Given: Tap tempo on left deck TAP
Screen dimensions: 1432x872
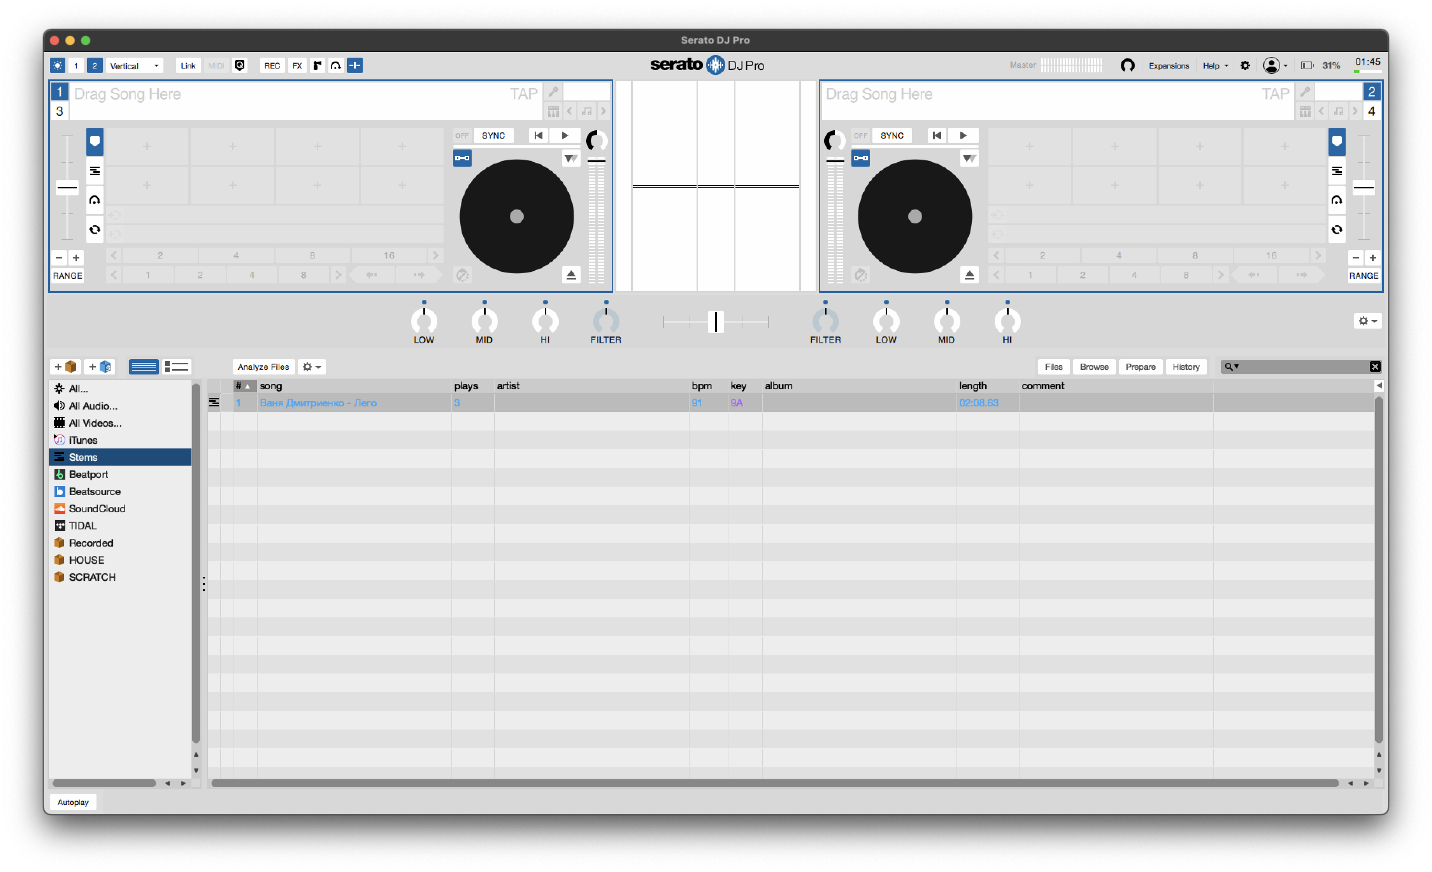Looking at the screenshot, I should 524,93.
